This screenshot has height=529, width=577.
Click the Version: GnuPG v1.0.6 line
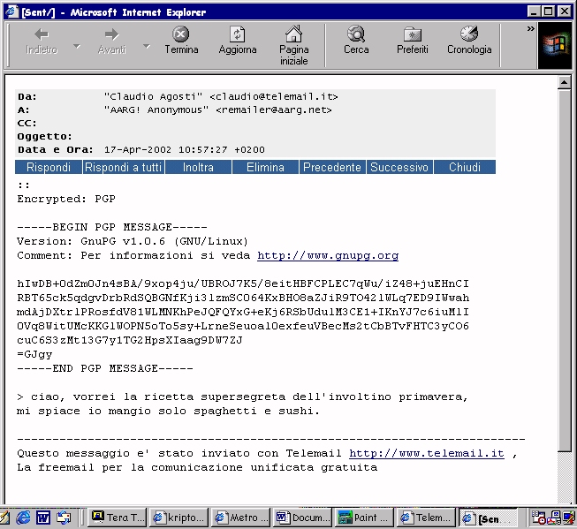[133, 241]
